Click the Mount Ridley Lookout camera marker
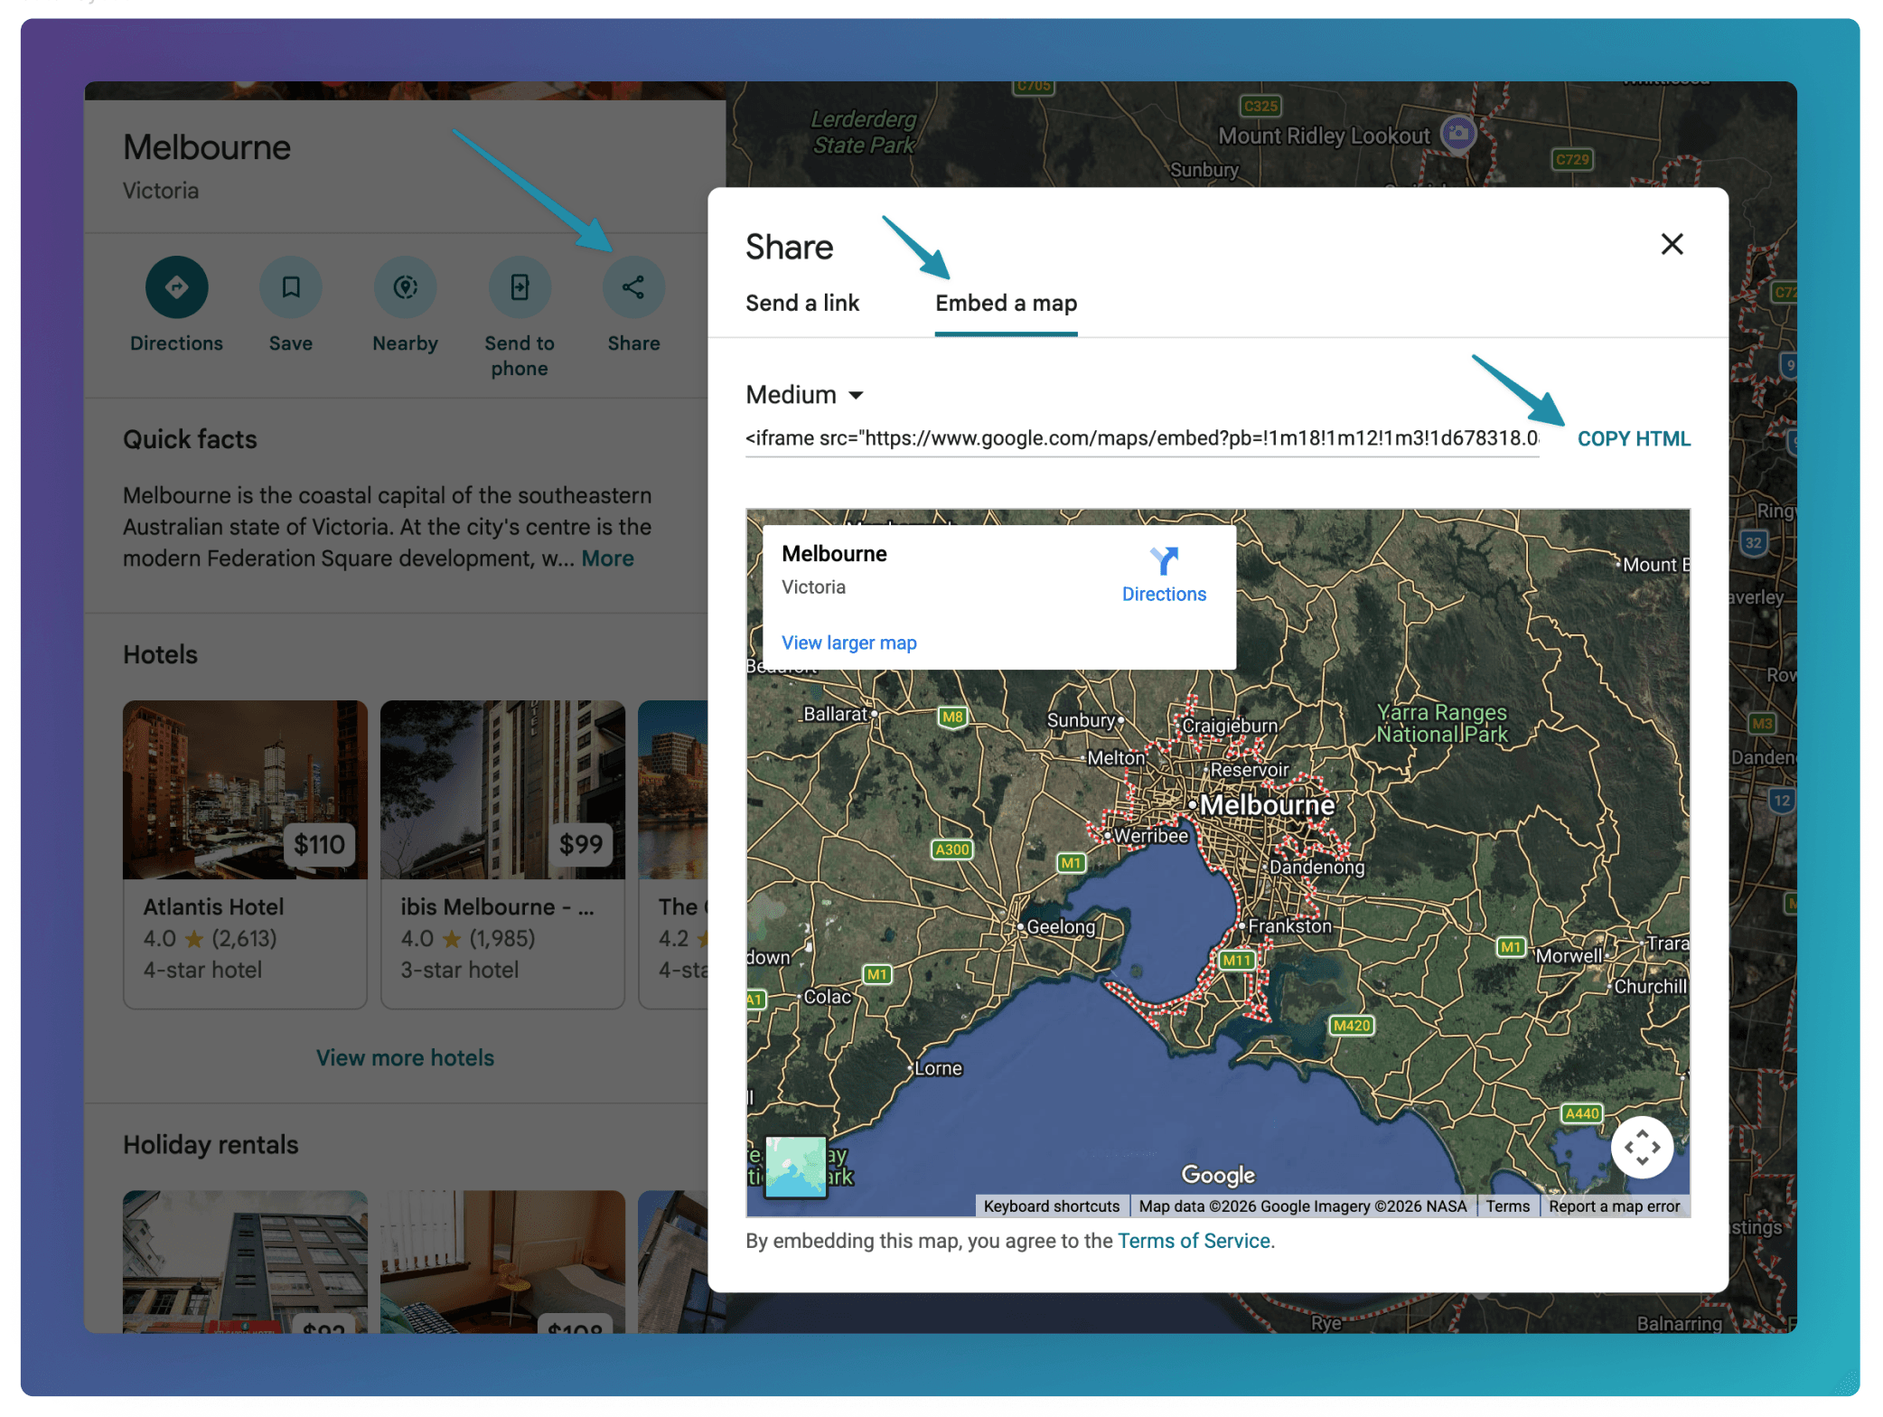This screenshot has height=1417, width=1883. click(x=1457, y=133)
